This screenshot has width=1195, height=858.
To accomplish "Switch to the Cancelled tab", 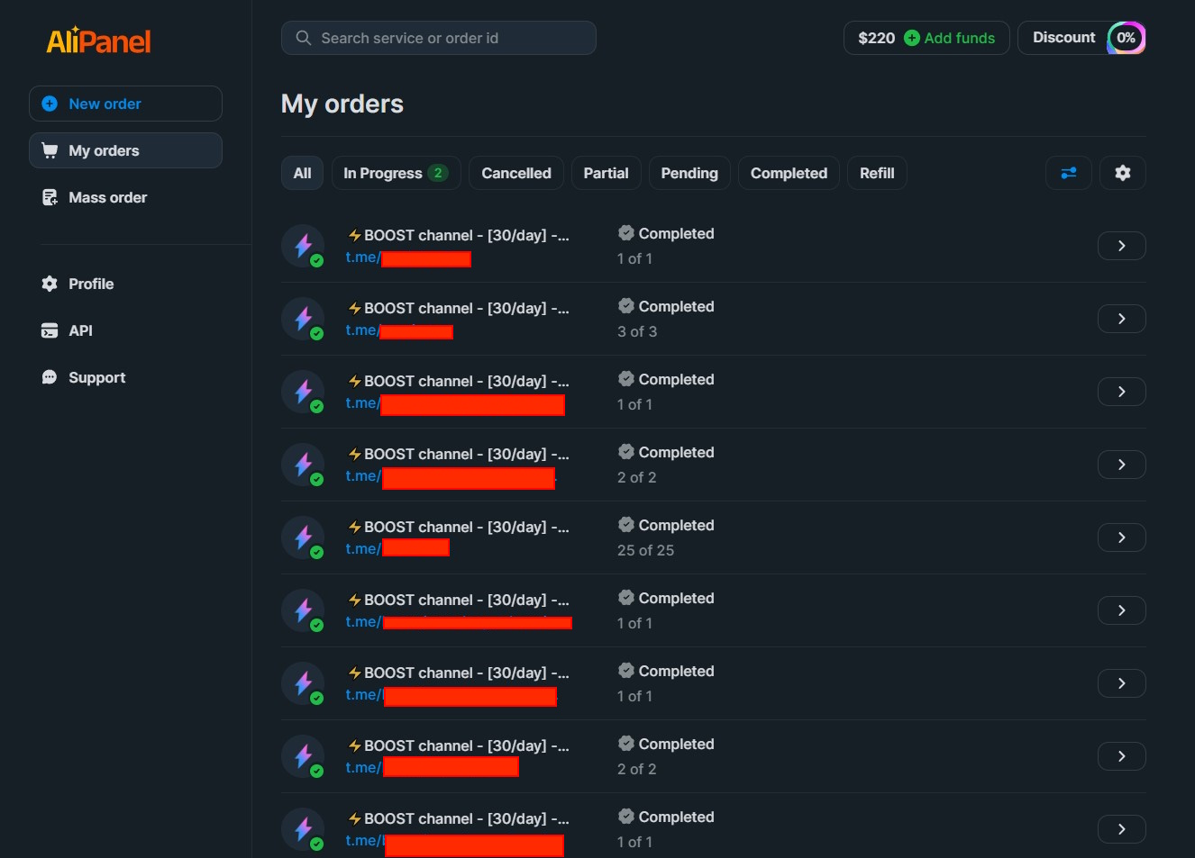I will 515,173.
